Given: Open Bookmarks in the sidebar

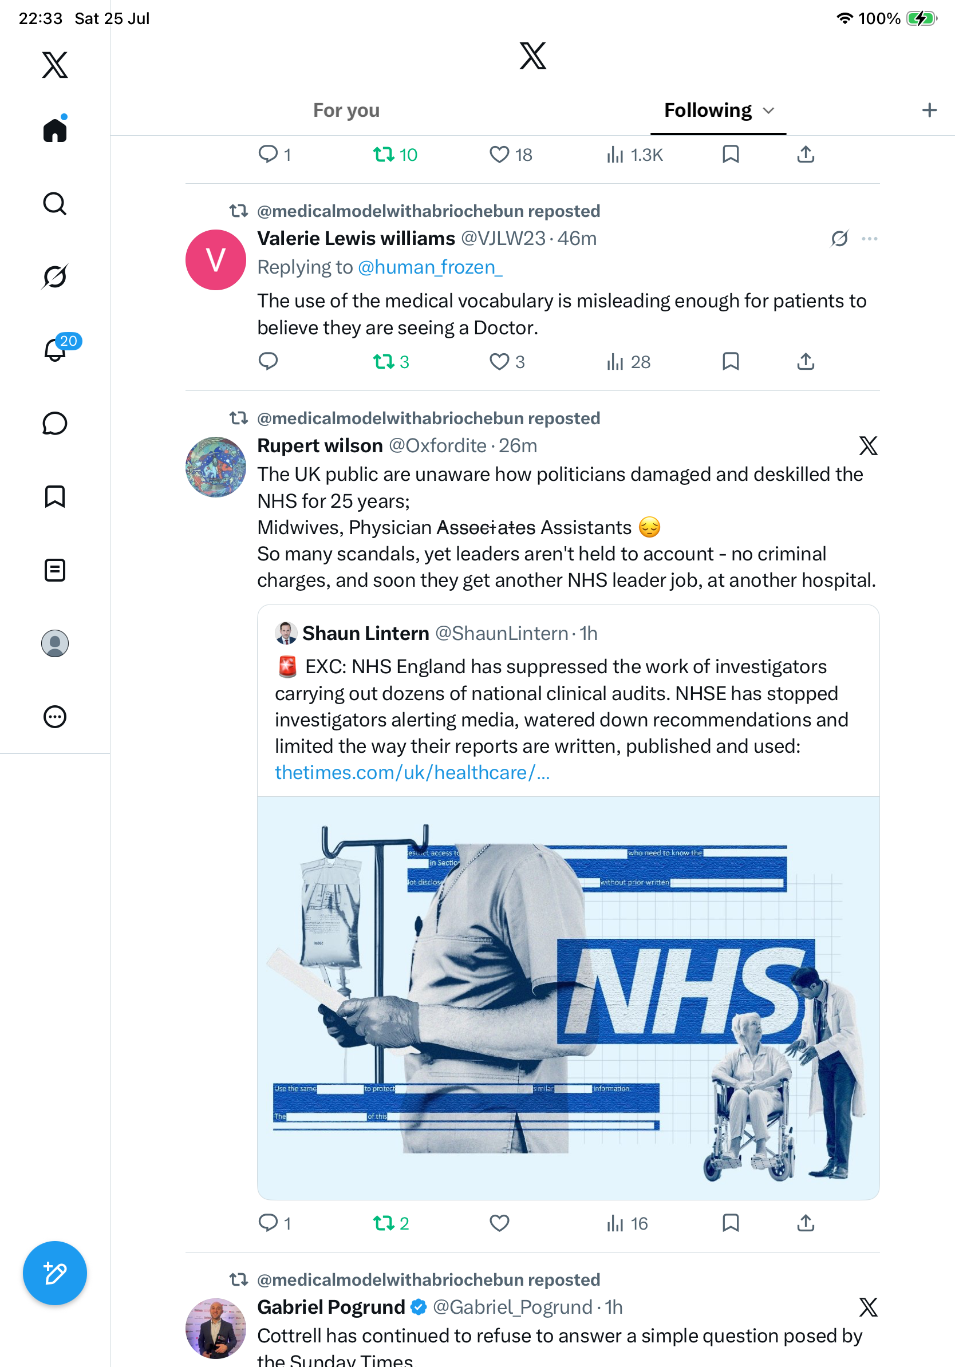Looking at the screenshot, I should point(55,496).
